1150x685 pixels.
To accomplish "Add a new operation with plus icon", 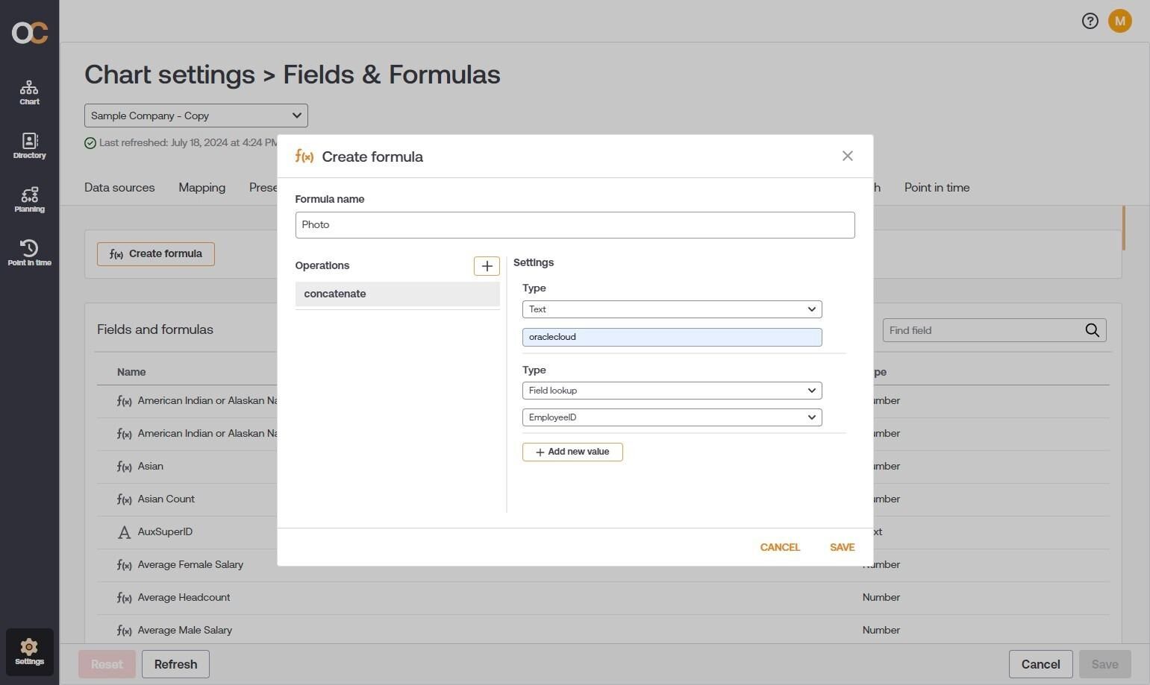I will point(487,266).
